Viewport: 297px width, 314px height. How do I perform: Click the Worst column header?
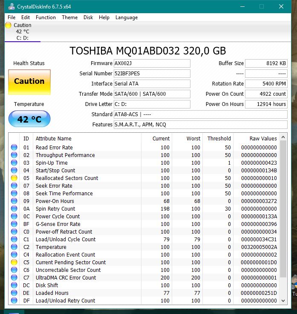click(x=187, y=138)
